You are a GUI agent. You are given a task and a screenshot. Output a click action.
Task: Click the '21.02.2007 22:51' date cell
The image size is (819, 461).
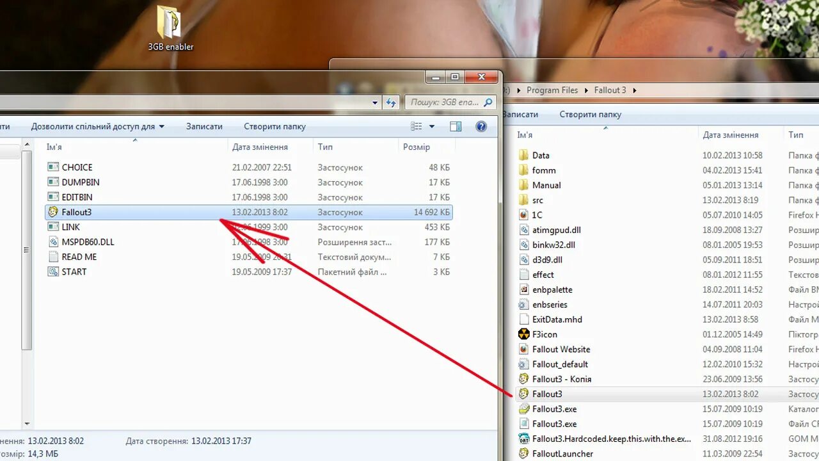coord(262,167)
